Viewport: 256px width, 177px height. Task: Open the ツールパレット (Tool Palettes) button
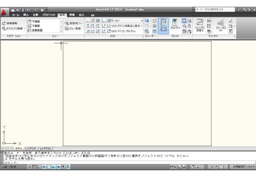point(163,26)
